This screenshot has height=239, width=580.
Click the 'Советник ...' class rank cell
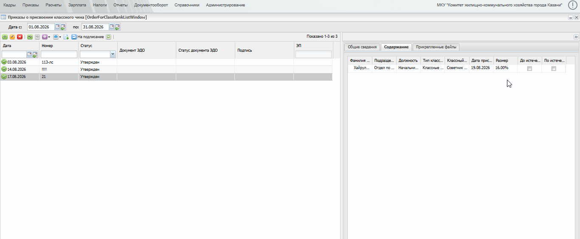[x=457, y=68]
